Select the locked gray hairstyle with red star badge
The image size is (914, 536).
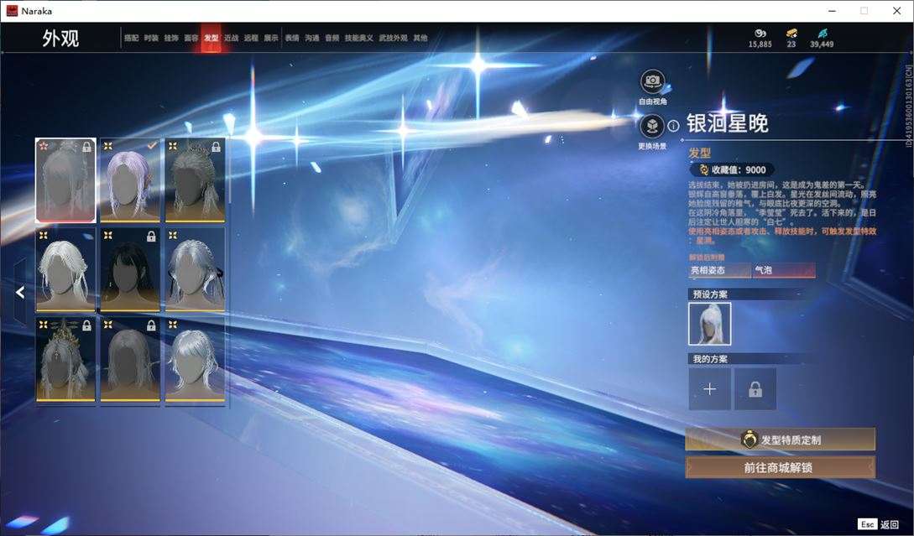pyautogui.click(x=65, y=180)
